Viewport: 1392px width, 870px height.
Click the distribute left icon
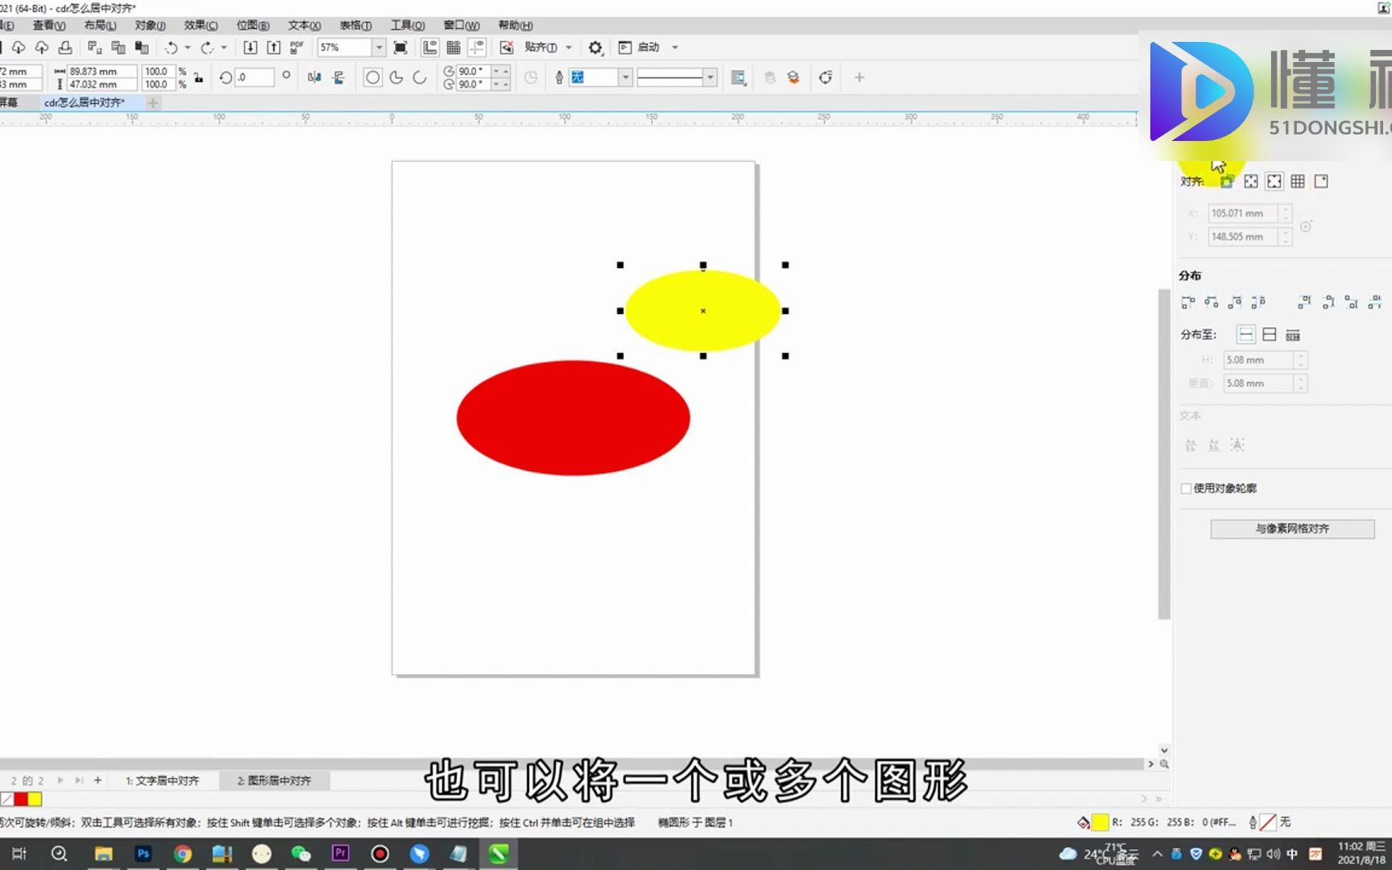[x=1187, y=302]
